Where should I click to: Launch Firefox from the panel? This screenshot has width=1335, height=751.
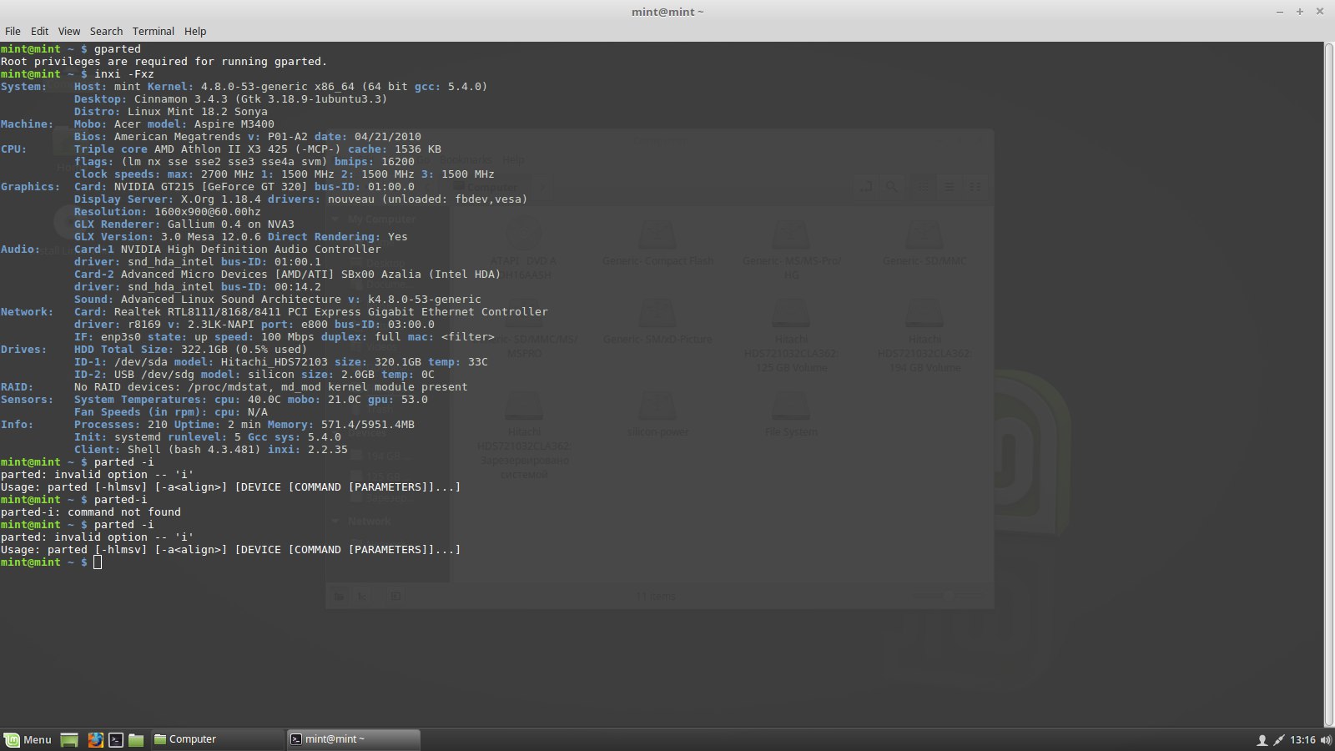pos(95,739)
